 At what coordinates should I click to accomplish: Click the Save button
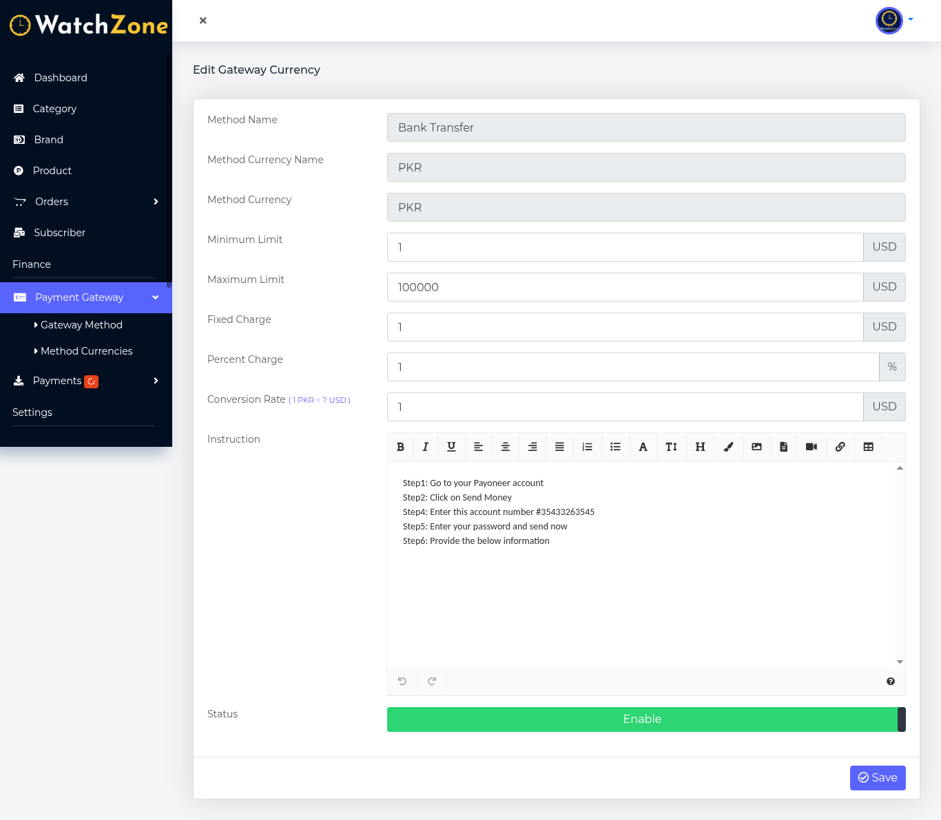click(x=877, y=778)
